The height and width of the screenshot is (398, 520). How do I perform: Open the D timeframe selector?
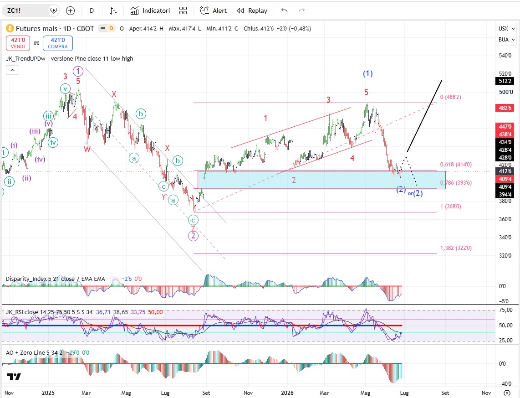[92, 10]
